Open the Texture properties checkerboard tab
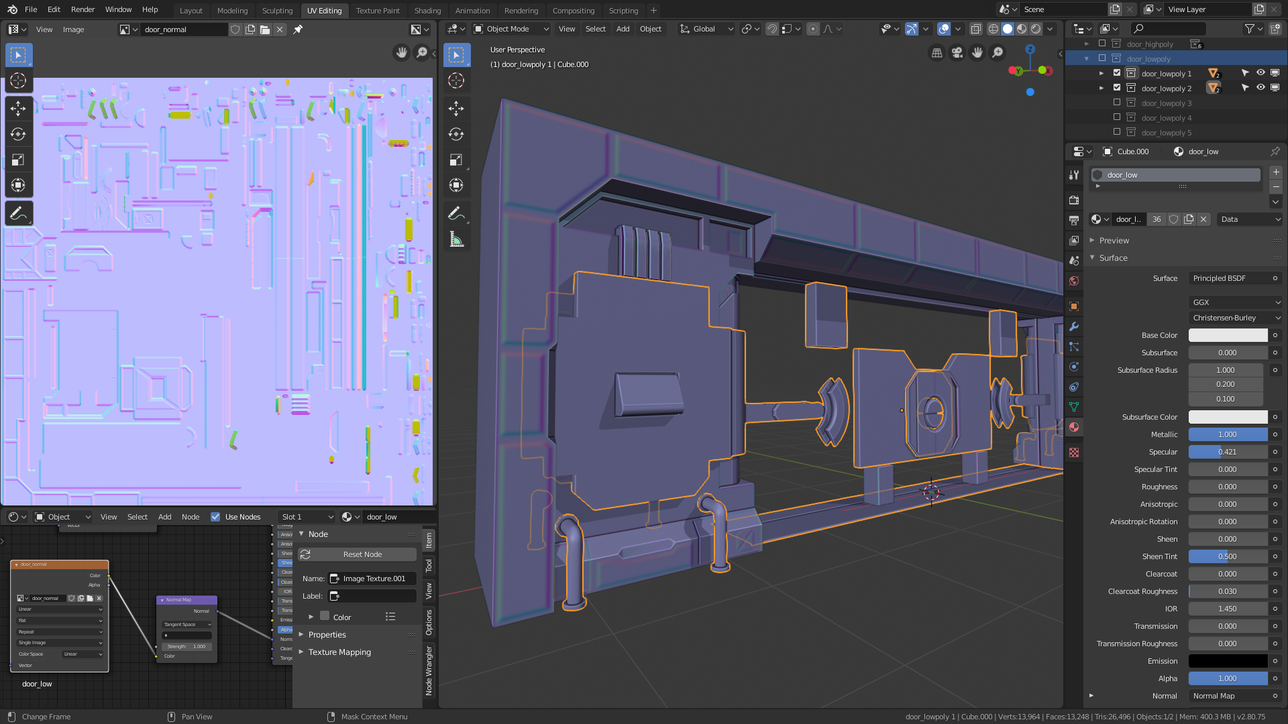 click(1074, 452)
